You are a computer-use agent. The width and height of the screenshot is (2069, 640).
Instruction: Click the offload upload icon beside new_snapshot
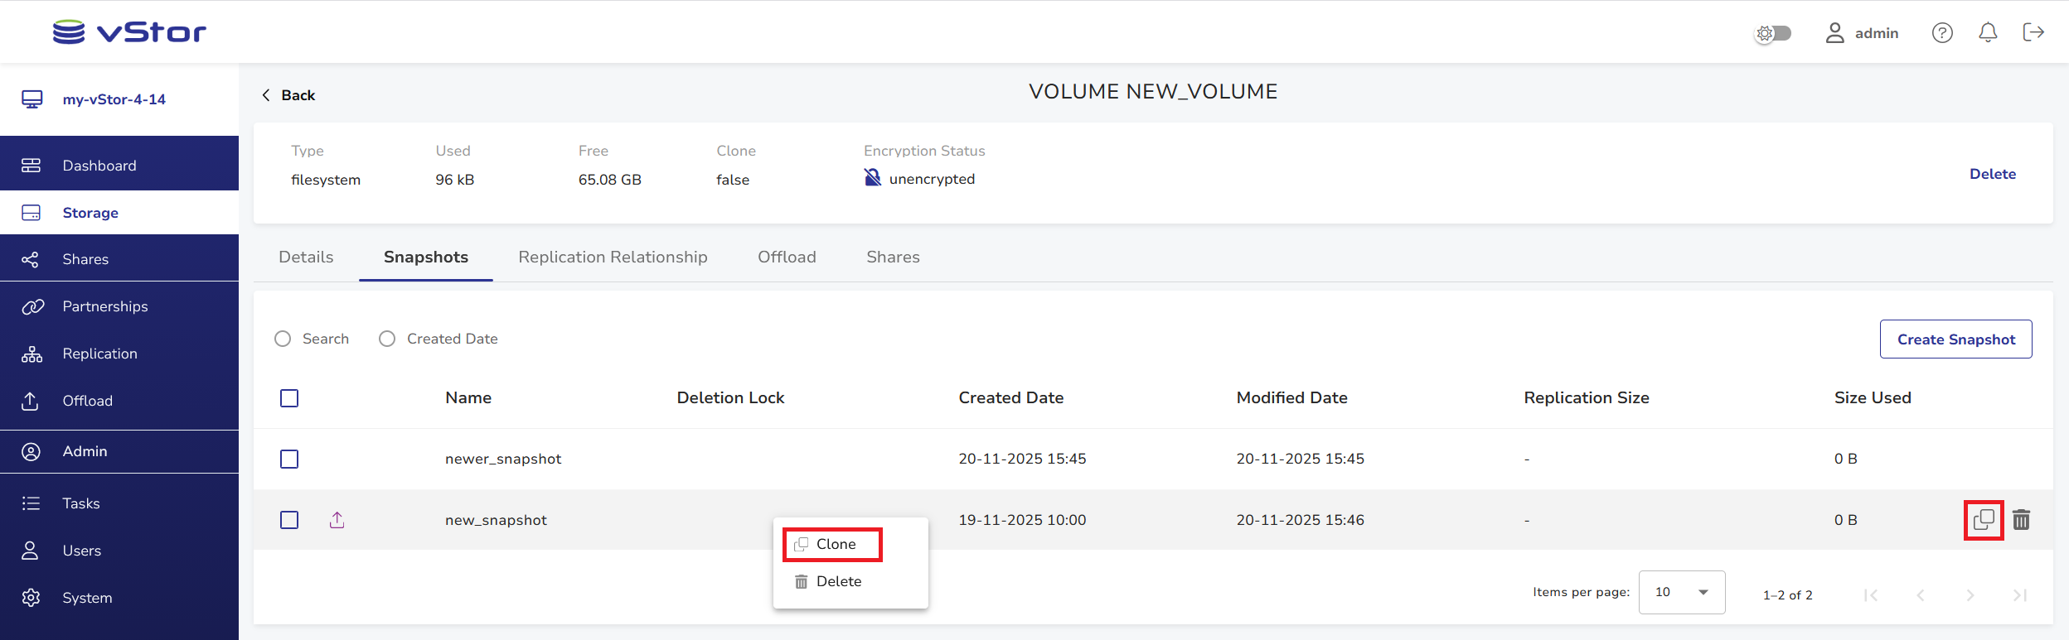(x=337, y=520)
